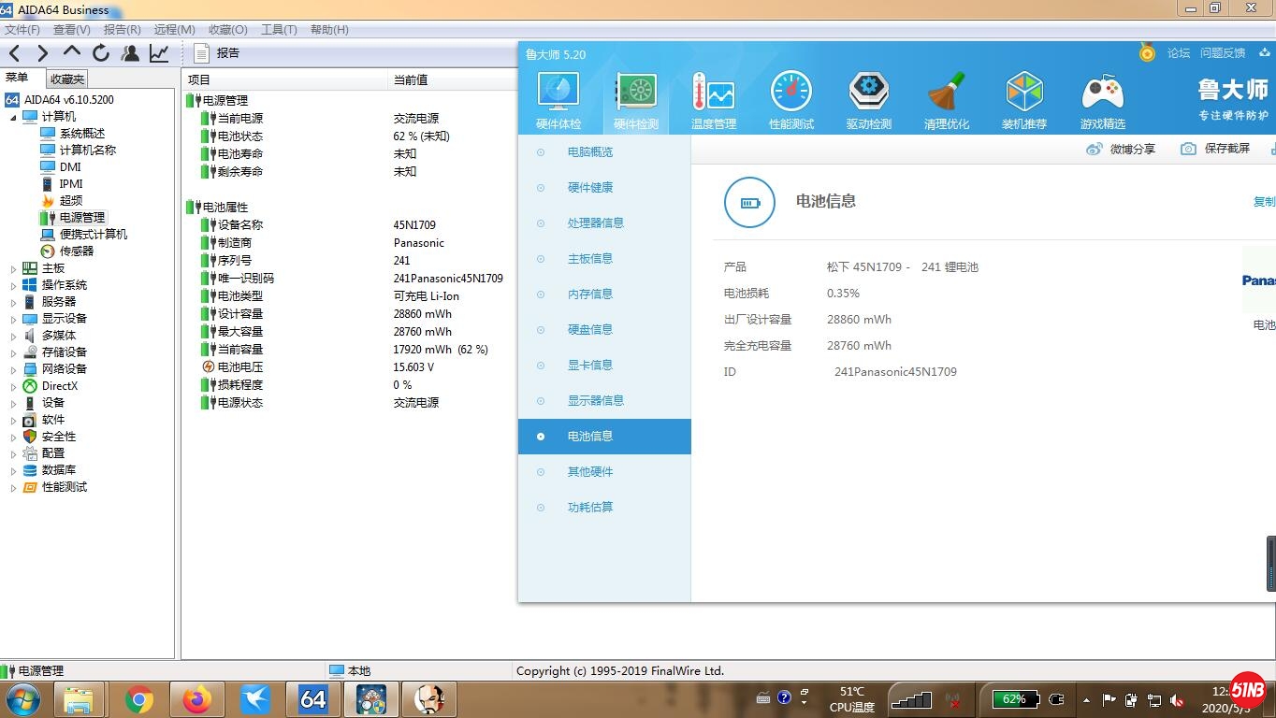Open the 工具(T) menu
This screenshot has height=718, width=1276.
279,29
